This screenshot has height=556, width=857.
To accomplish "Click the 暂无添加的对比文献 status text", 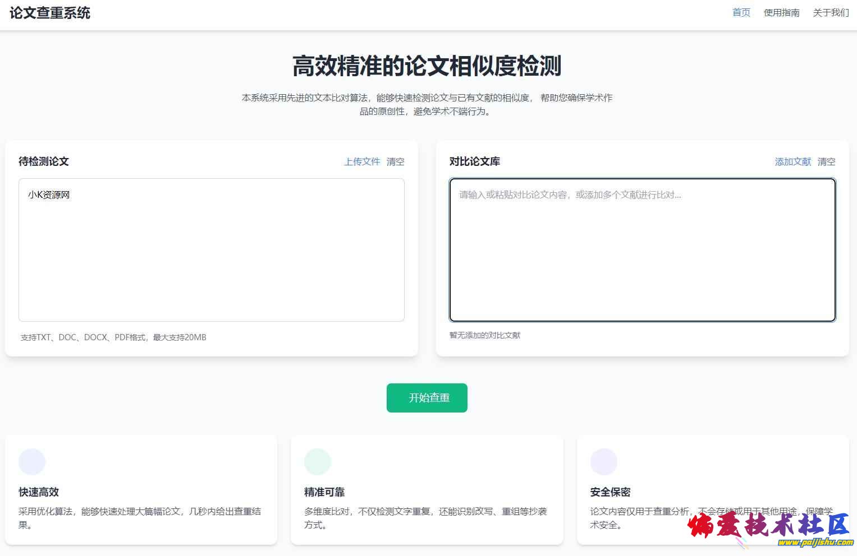I will 485,335.
